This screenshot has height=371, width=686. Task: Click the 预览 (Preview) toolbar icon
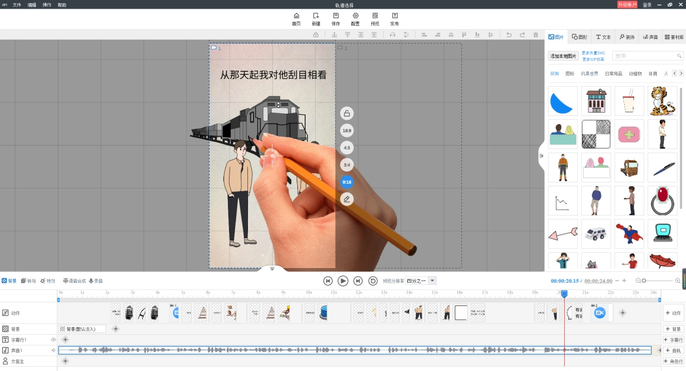pyautogui.click(x=375, y=19)
